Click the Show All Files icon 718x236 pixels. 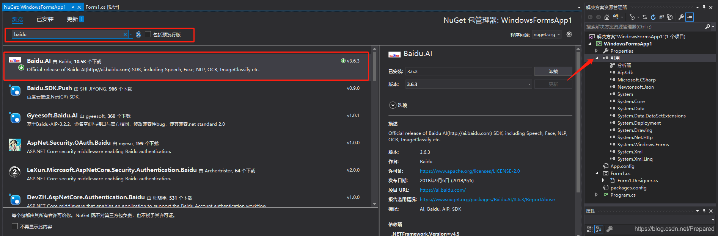click(670, 17)
